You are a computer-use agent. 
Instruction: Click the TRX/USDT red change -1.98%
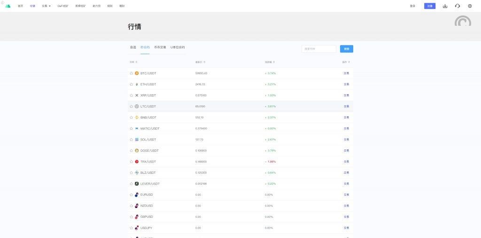[x=270, y=162]
